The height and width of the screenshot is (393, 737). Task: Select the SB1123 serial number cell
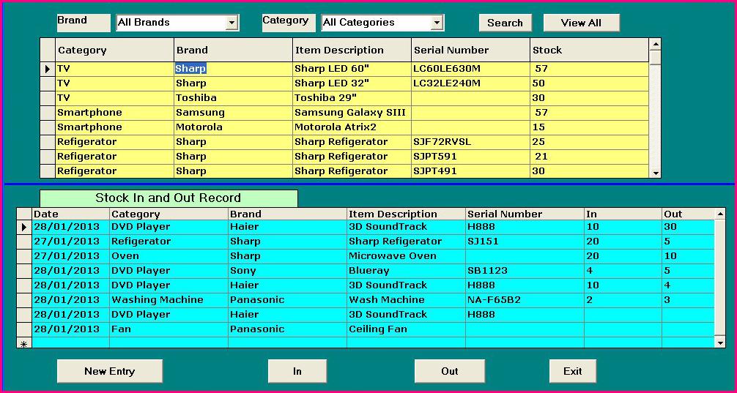point(525,271)
